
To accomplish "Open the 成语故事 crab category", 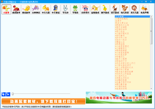I will (16, 9).
